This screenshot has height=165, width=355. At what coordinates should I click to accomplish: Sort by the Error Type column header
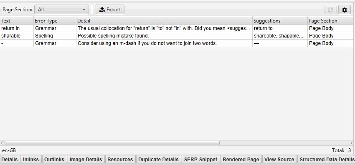point(55,21)
